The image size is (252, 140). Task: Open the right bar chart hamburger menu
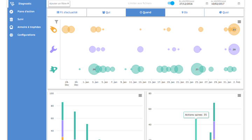pyautogui.click(x=239, y=95)
